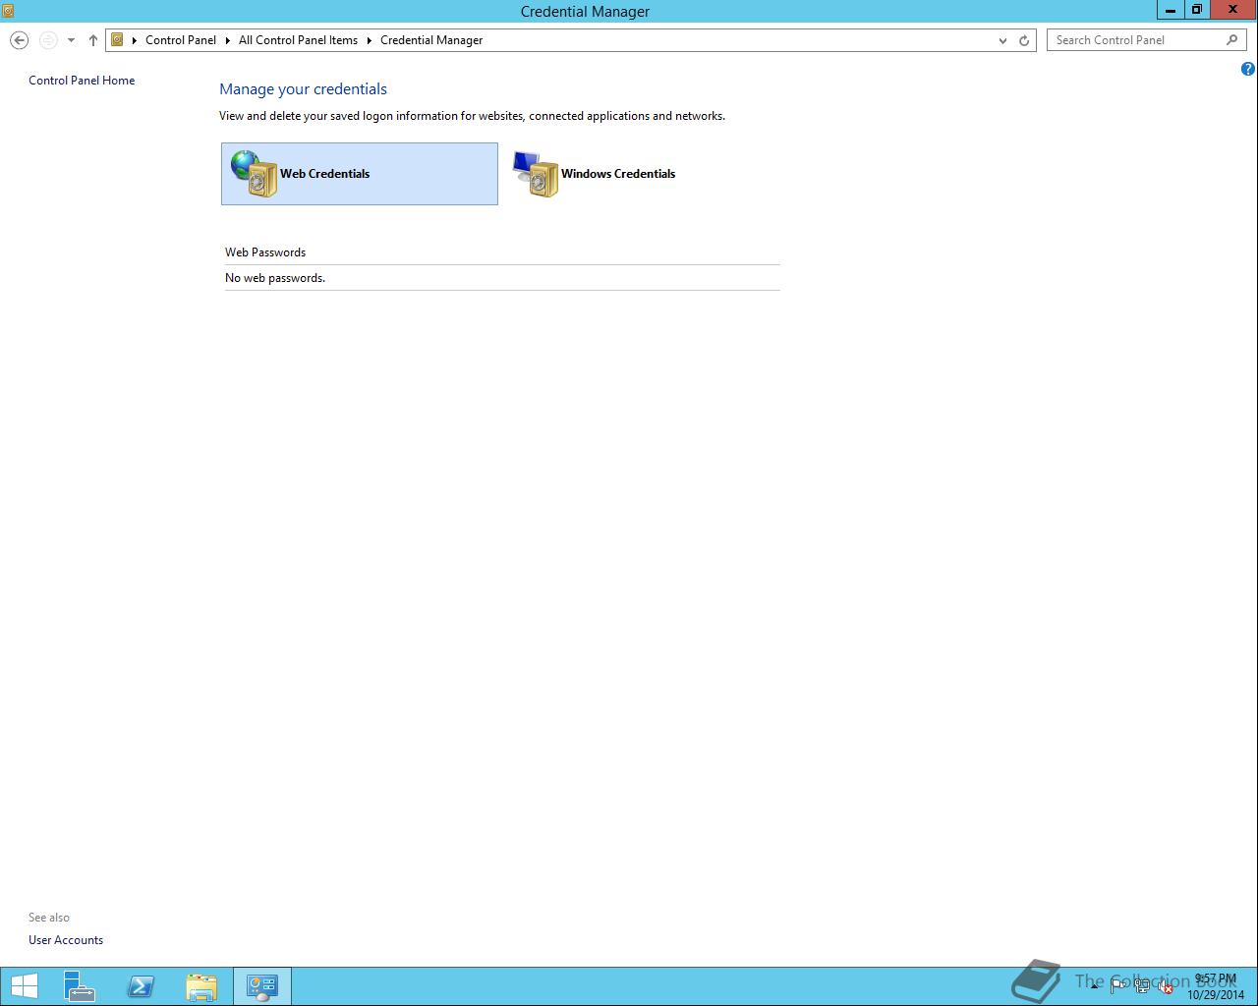Expand chevron after All Control Panel Items
1258x1006 pixels.
(370, 40)
